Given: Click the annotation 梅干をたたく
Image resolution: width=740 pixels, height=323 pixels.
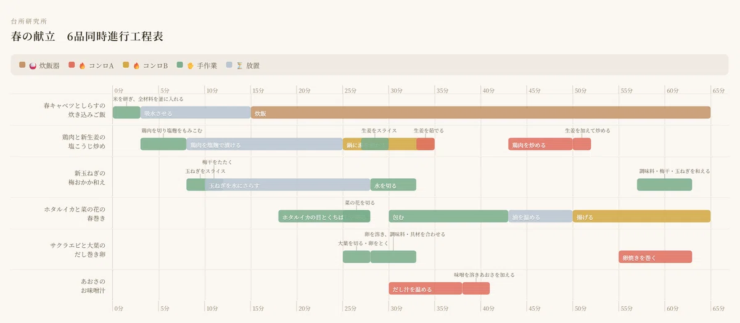Looking at the screenshot, I should coord(218,162).
